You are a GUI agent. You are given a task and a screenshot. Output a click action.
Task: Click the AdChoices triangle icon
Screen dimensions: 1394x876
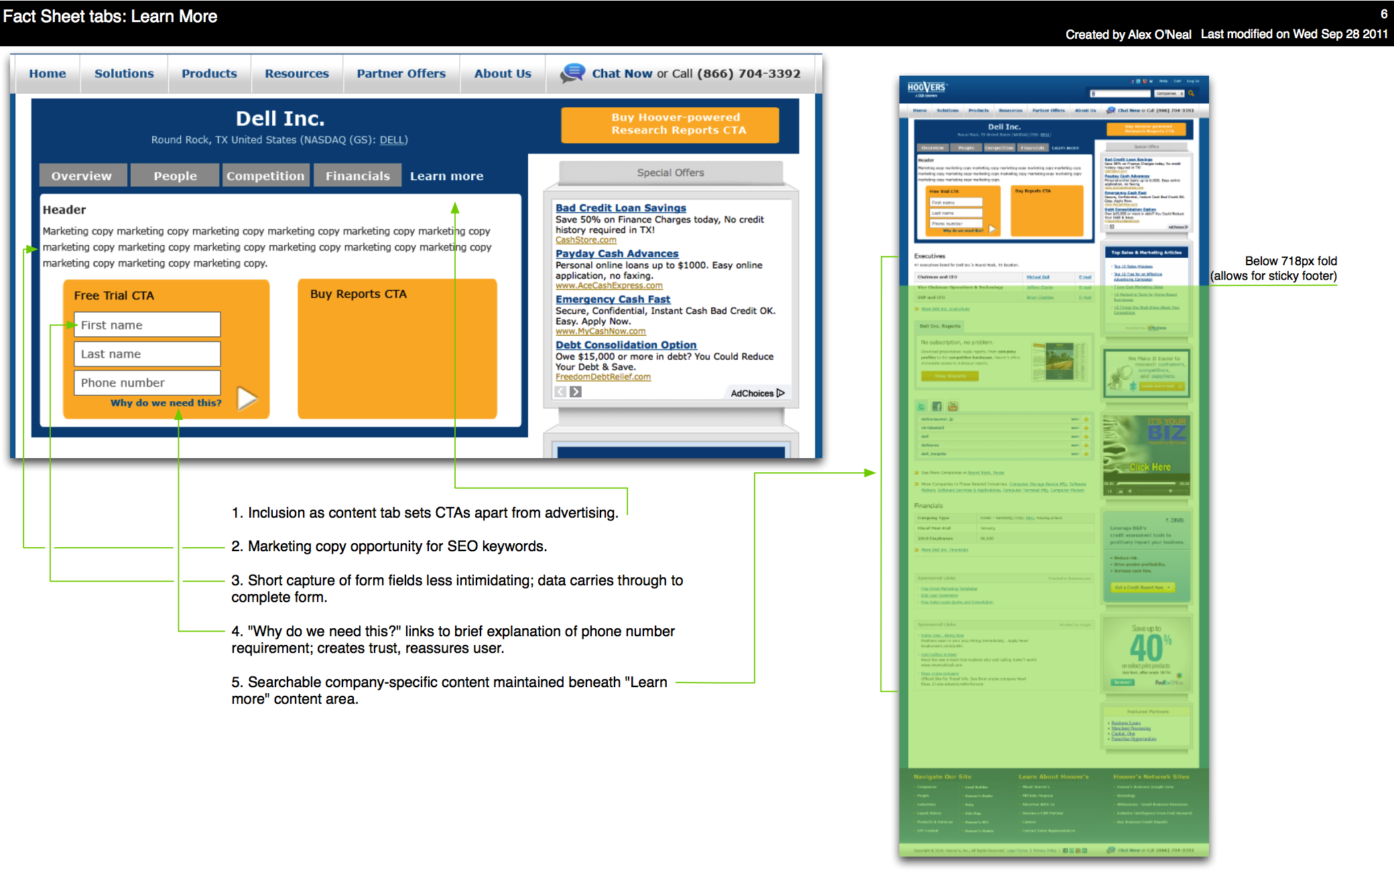click(780, 393)
